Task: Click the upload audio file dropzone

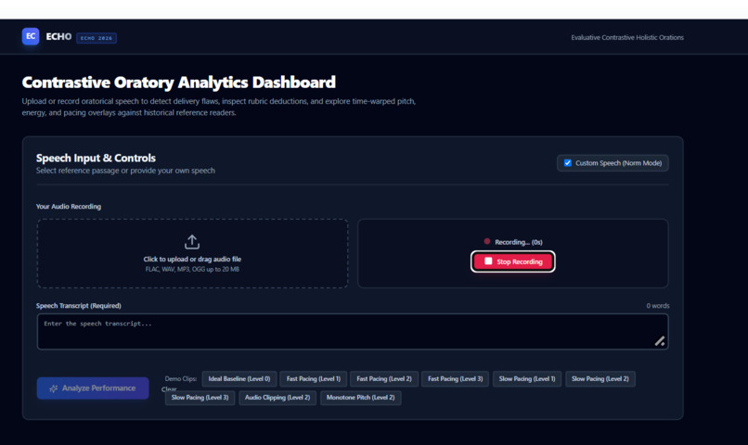Action: click(192, 253)
